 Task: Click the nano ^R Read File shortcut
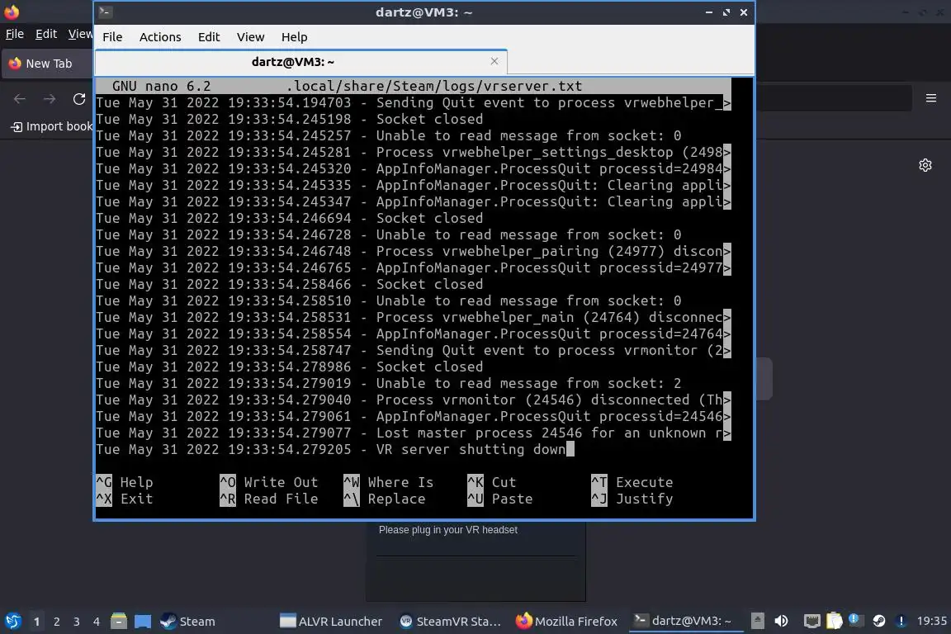point(268,499)
